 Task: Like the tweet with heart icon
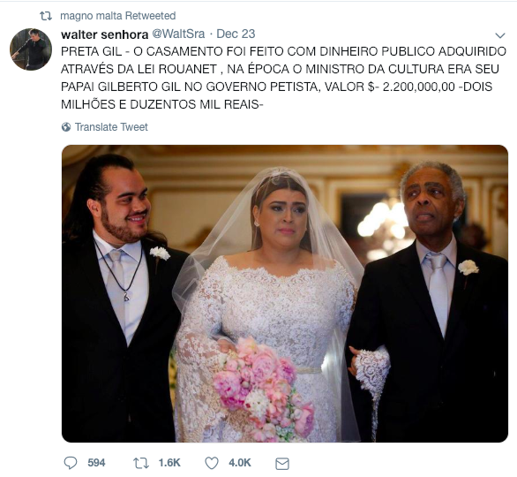pos(212,463)
